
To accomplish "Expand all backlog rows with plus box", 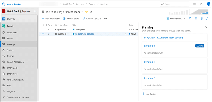I will tap(43, 25).
